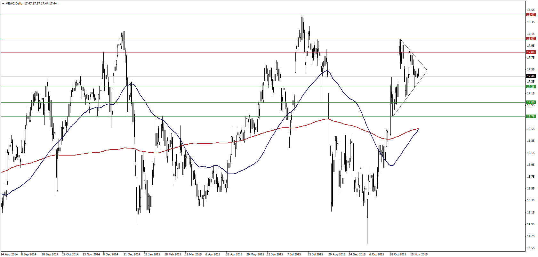This screenshot has width=538, height=257.
Task: Click the 6 Oct 2015 date label
Action: 377,254
